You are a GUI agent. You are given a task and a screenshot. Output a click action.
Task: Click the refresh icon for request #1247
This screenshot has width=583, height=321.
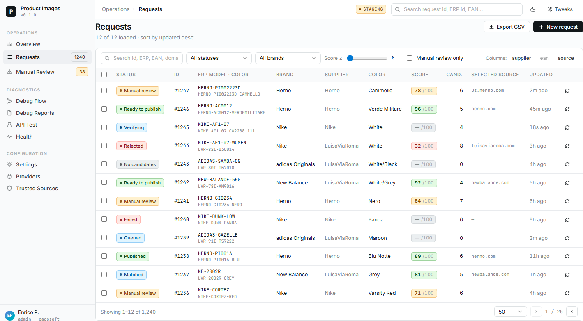[567, 91]
